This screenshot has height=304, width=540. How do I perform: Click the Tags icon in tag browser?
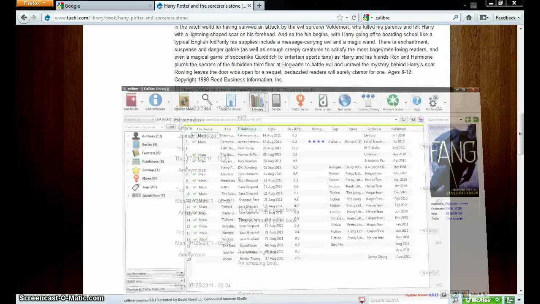pos(136,187)
